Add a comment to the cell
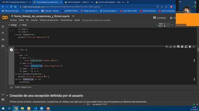 pyautogui.click(x=178, y=47)
